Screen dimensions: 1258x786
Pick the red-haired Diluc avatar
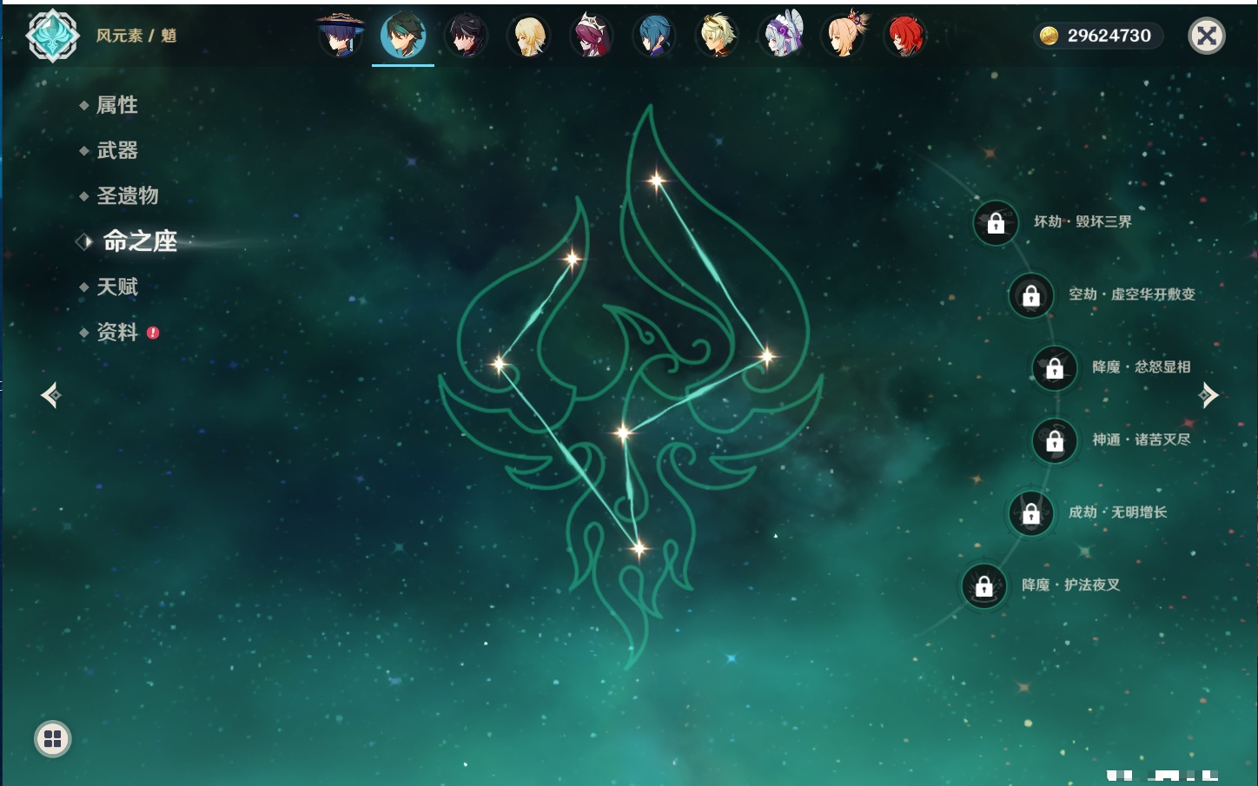[x=905, y=36]
